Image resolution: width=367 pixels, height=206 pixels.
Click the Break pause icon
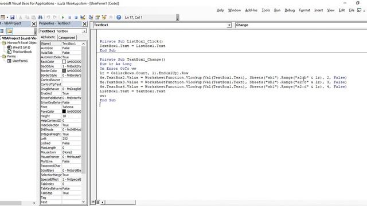pyautogui.click(x=69, y=17)
